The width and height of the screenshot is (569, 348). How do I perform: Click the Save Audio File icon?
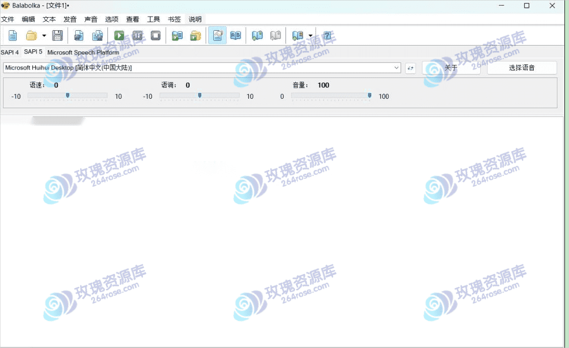[x=79, y=35]
